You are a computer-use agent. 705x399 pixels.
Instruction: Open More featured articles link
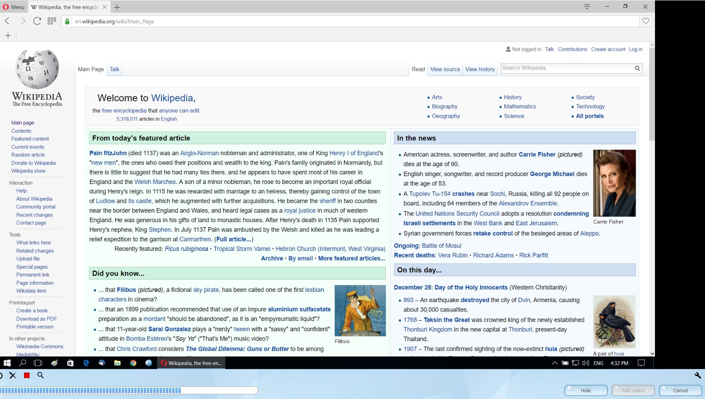(x=352, y=258)
